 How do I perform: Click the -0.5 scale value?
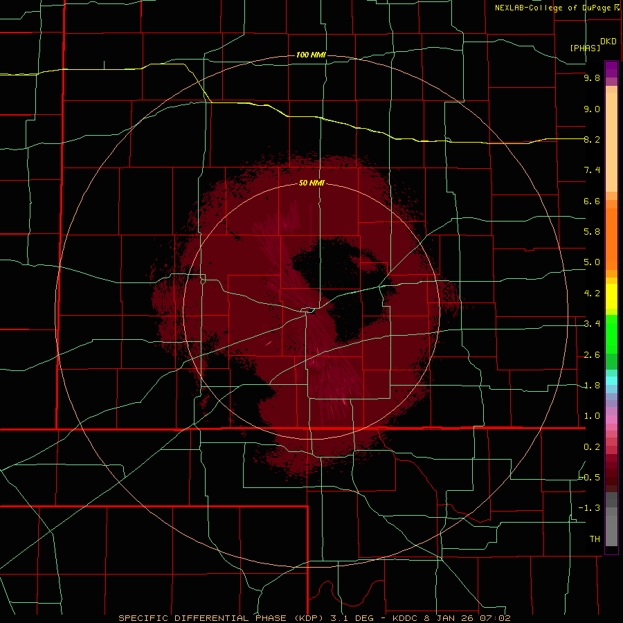click(590, 477)
